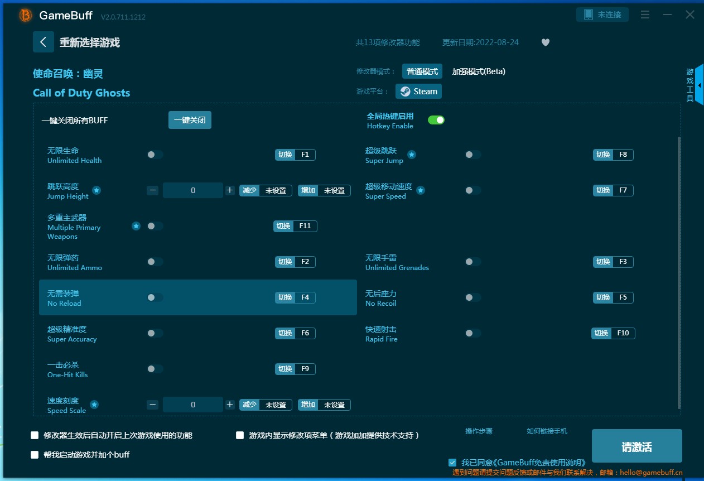
Task: Decrease Speed Scale with minus button
Action: pyautogui.click(x=153, y=405)
